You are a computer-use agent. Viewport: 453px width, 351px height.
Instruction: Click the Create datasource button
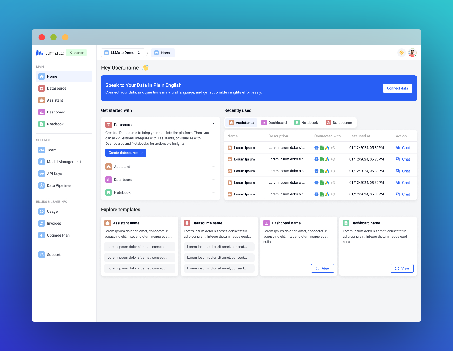126,153
